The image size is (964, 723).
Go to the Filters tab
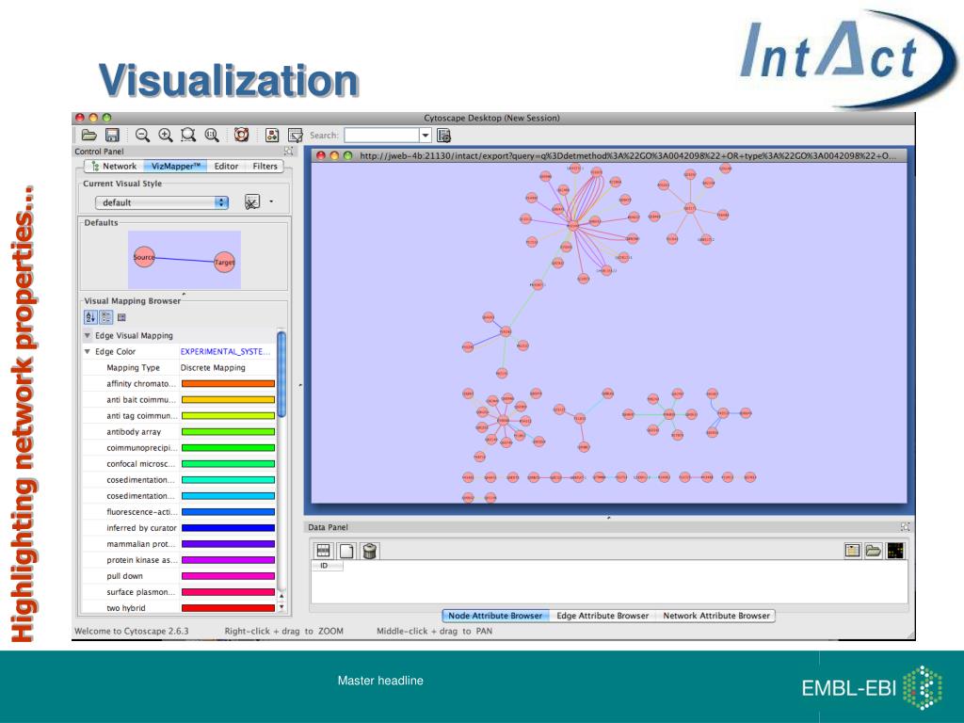point(265,166)
